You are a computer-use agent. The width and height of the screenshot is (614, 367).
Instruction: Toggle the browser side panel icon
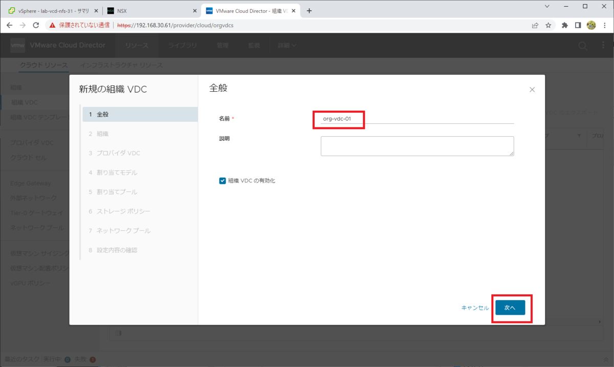(x=578, y=25)
